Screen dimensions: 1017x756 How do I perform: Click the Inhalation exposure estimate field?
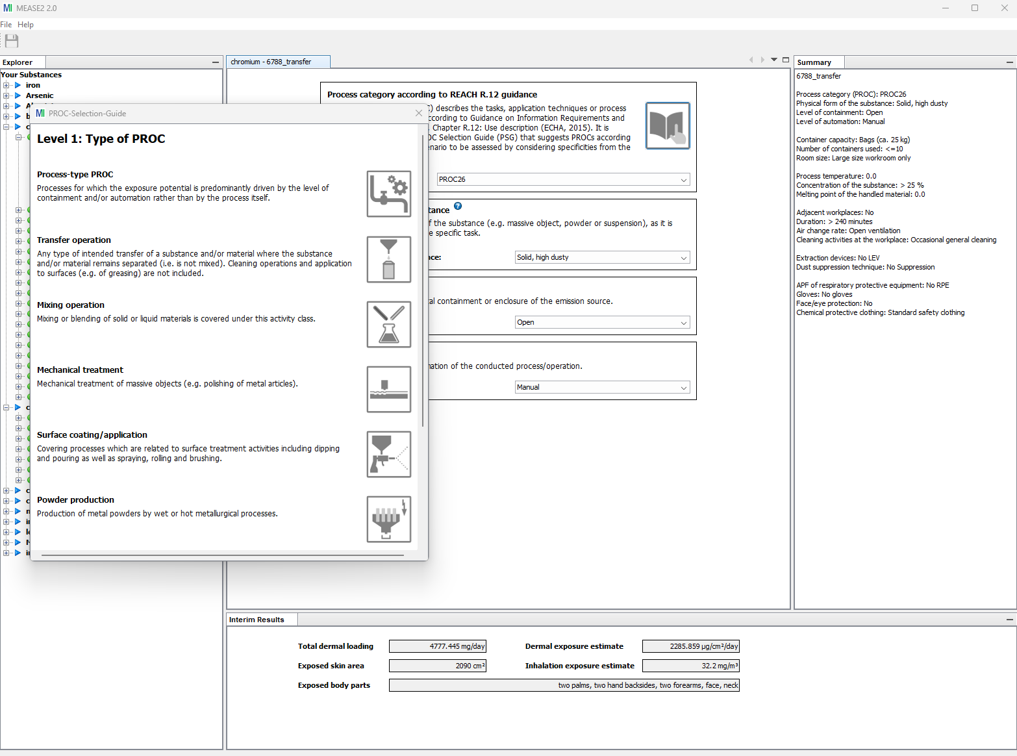[690, 665]
